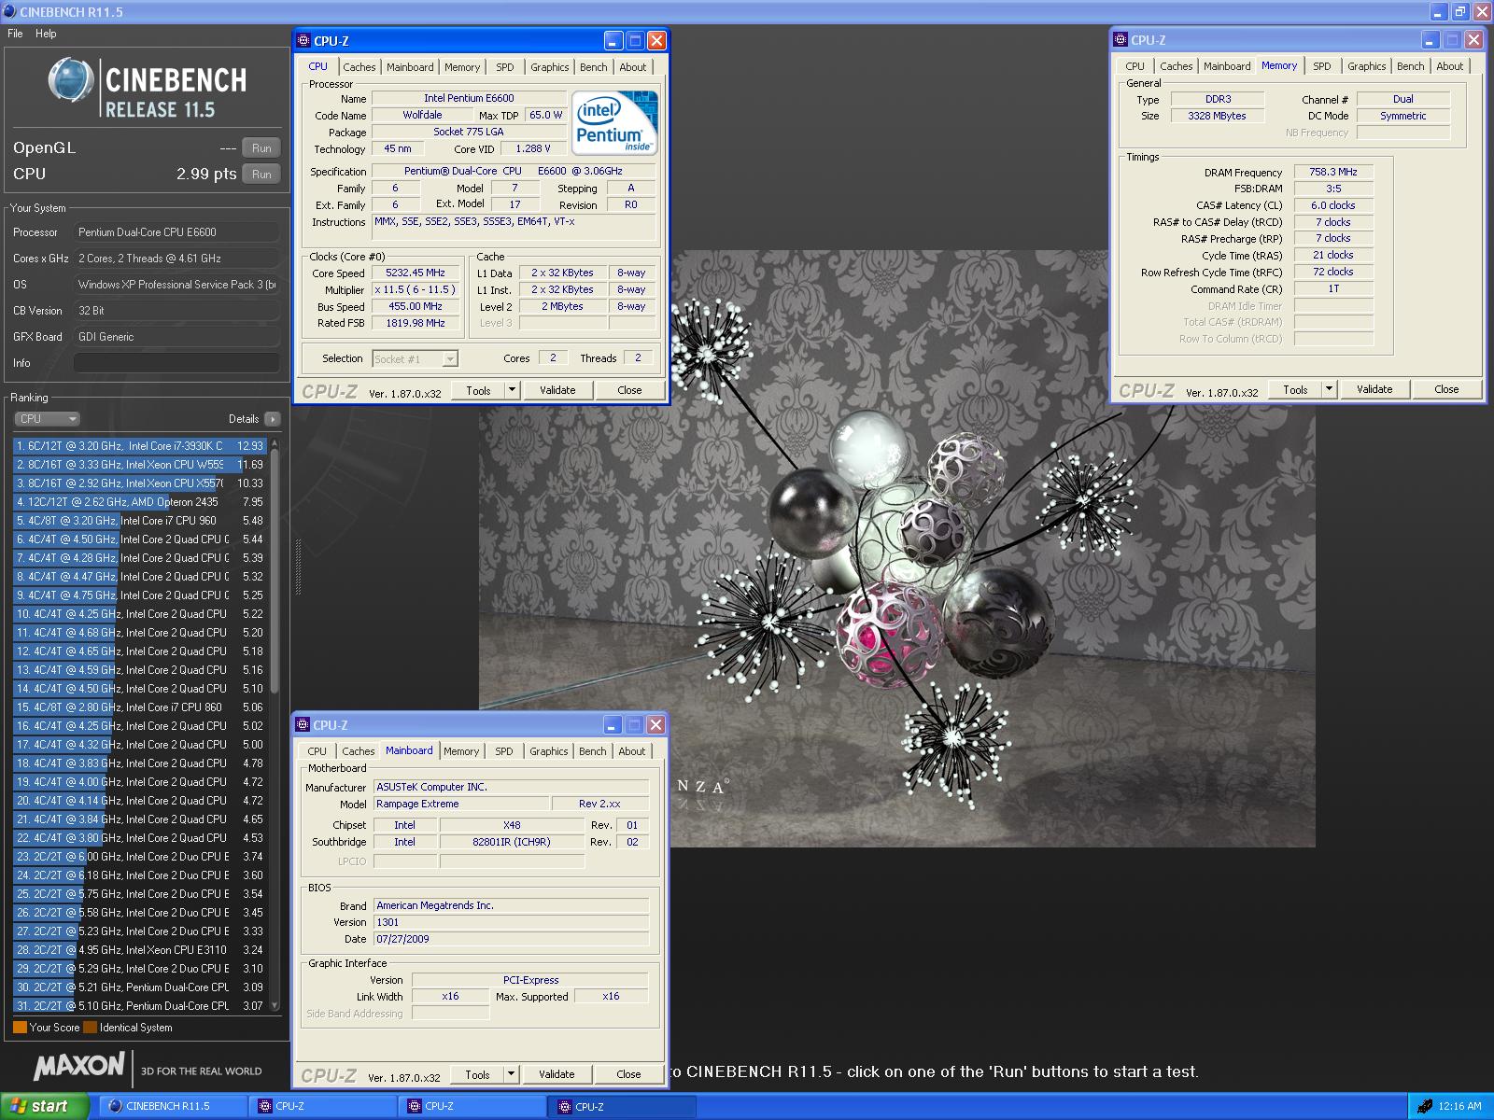The image size is (1494, 1120).
Task: Open Memory tab in top-center CPU-Z
Action: 462,67
